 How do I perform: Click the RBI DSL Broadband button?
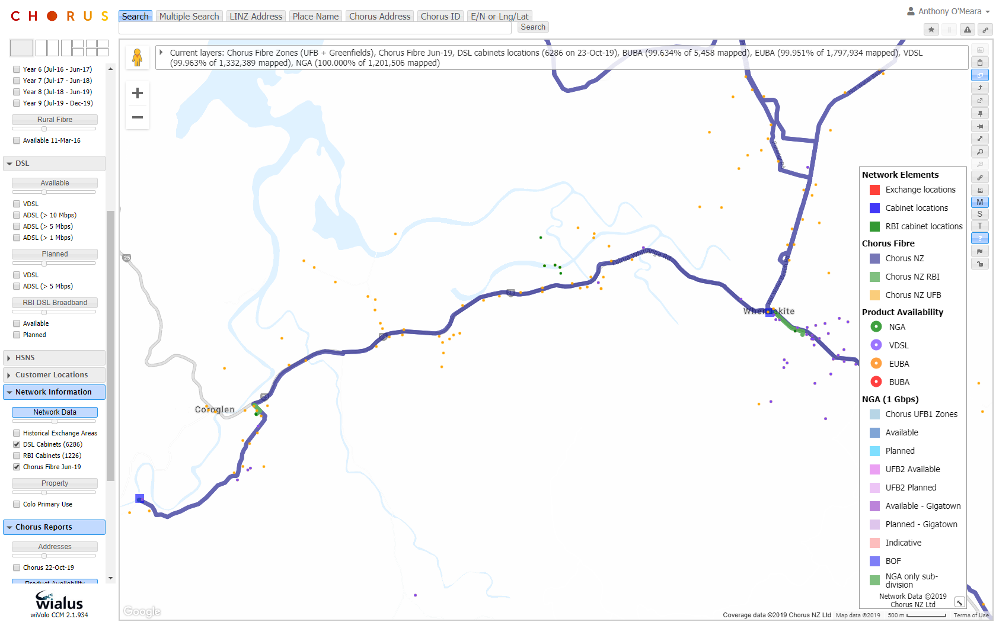(x=55, y=303)
